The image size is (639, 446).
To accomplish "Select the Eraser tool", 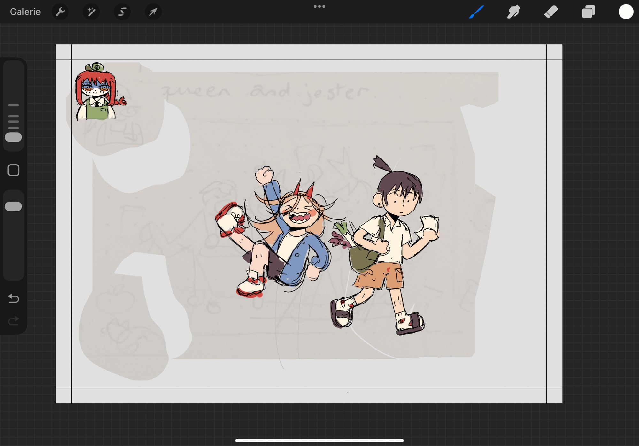I will click(551, 12).
